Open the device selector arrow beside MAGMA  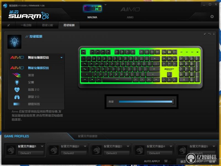coord(106,5)
